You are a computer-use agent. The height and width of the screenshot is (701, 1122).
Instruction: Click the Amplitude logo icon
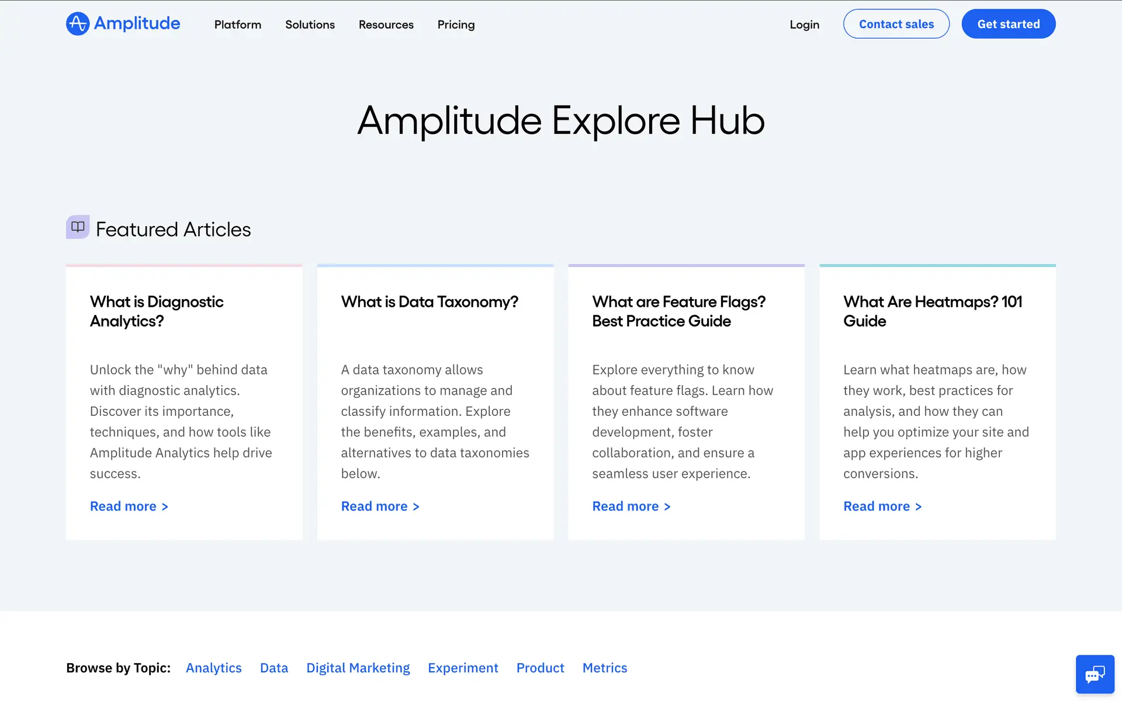[78, 24]
